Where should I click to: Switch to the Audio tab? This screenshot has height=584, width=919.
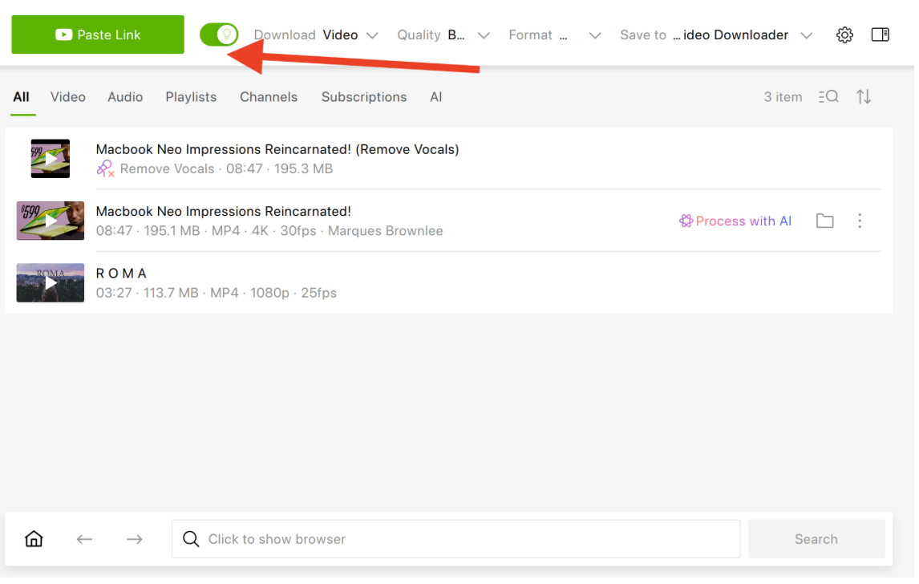pyautogui.click(x=125, y=97)
